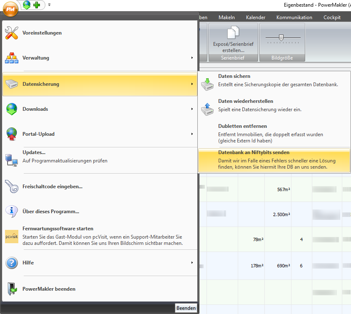Image resolution: width=351 pixels, height=314 pixels.
Task: Click the PowerMakler beenden door icon
Action: point(12,289)
